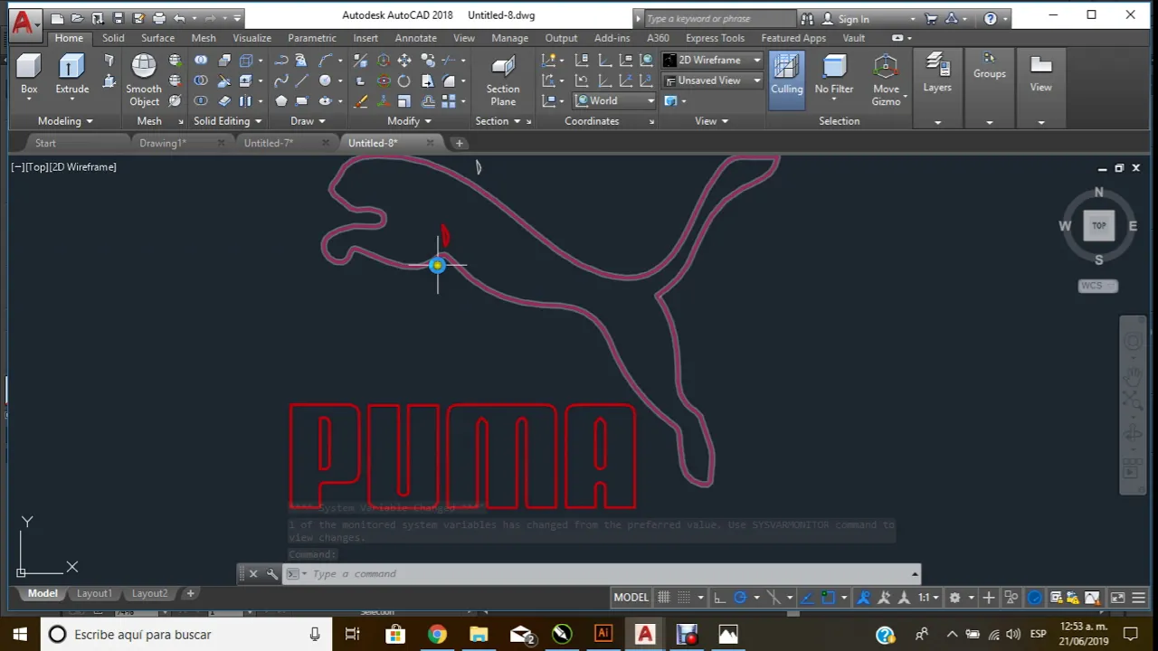Viewport: 1158px width, 651px height.
Task: Click the new drawing plus tab button
Action: [459, 143]
